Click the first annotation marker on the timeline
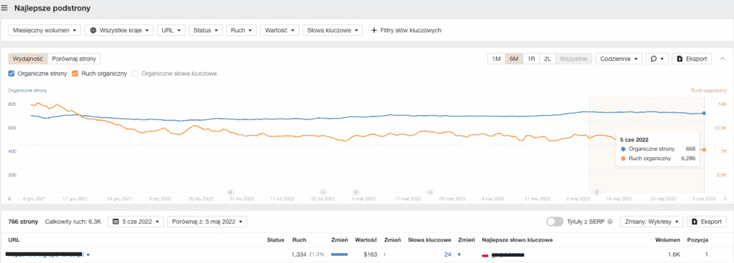The width and height of the screenshot is (734, 263). click(x=230, y=192)
